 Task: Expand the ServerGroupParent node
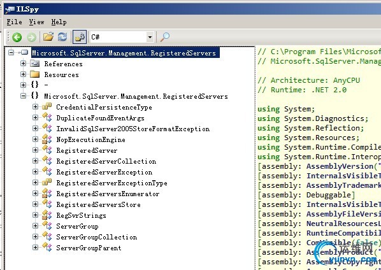[x=36, y=248]
